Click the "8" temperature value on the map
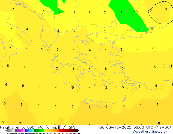The image size is (173, 134). click(x=159, y=123)
